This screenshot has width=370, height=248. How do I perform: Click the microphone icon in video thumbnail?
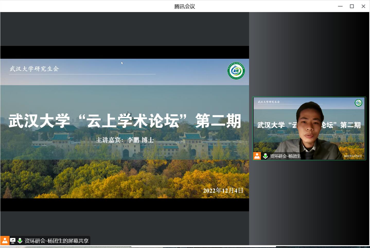265,156
